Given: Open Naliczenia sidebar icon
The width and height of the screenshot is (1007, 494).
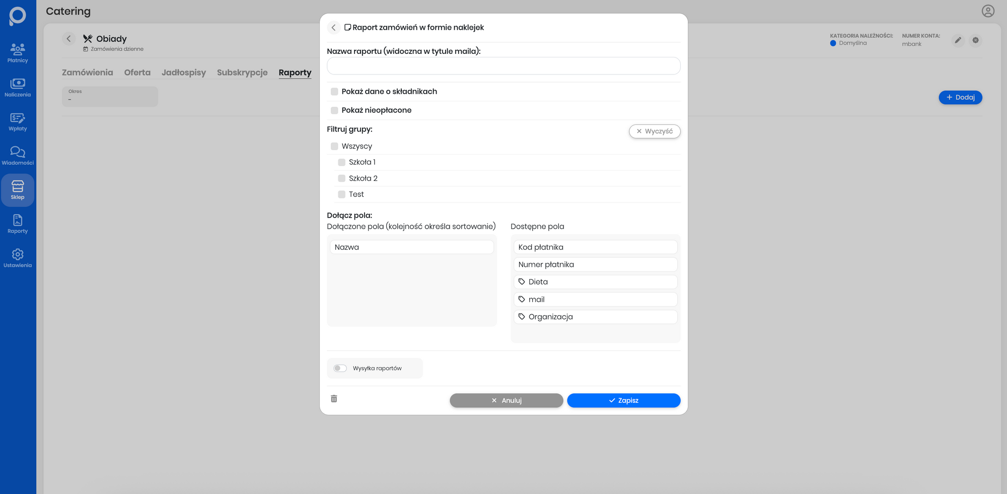Looking at the screenshot, I should pyautogui.click(x=18, y=87).
